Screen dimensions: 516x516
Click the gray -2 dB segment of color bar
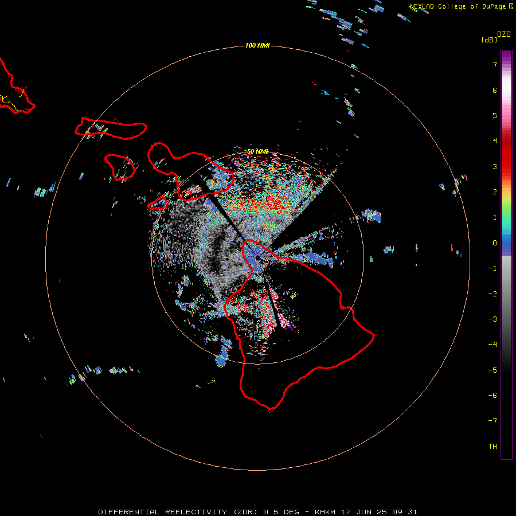click(x=506, y=294)
